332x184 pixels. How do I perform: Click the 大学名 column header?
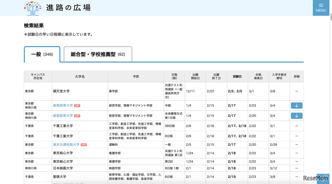(x=80, y=76)
